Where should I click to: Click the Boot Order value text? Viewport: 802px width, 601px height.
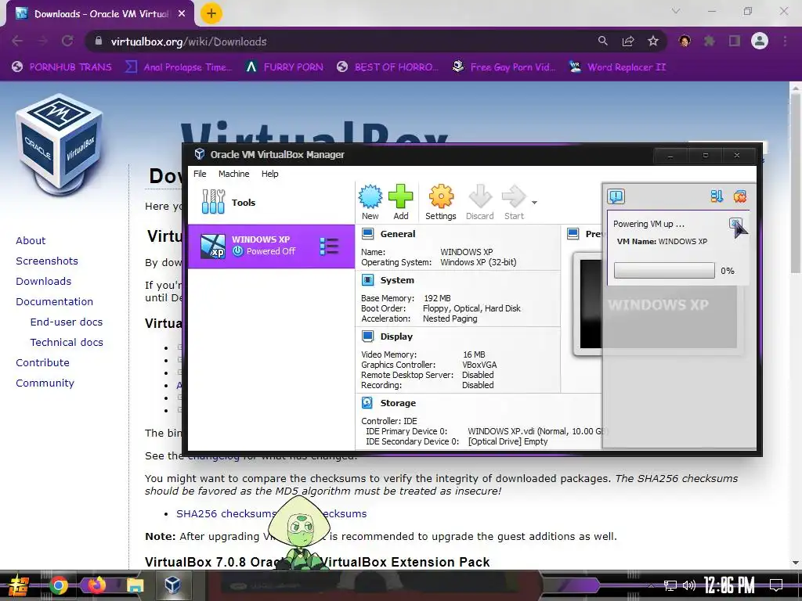471,308
